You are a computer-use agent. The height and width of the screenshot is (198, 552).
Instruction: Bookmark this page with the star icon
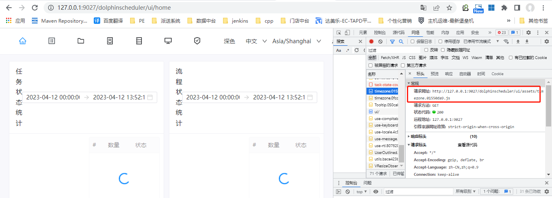pos(449,8)
